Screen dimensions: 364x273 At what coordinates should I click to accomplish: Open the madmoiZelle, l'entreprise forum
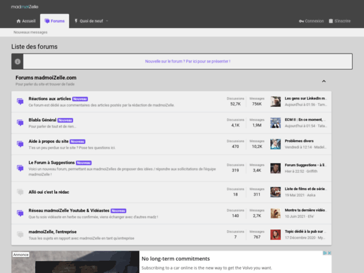click(x=52, y=231)
